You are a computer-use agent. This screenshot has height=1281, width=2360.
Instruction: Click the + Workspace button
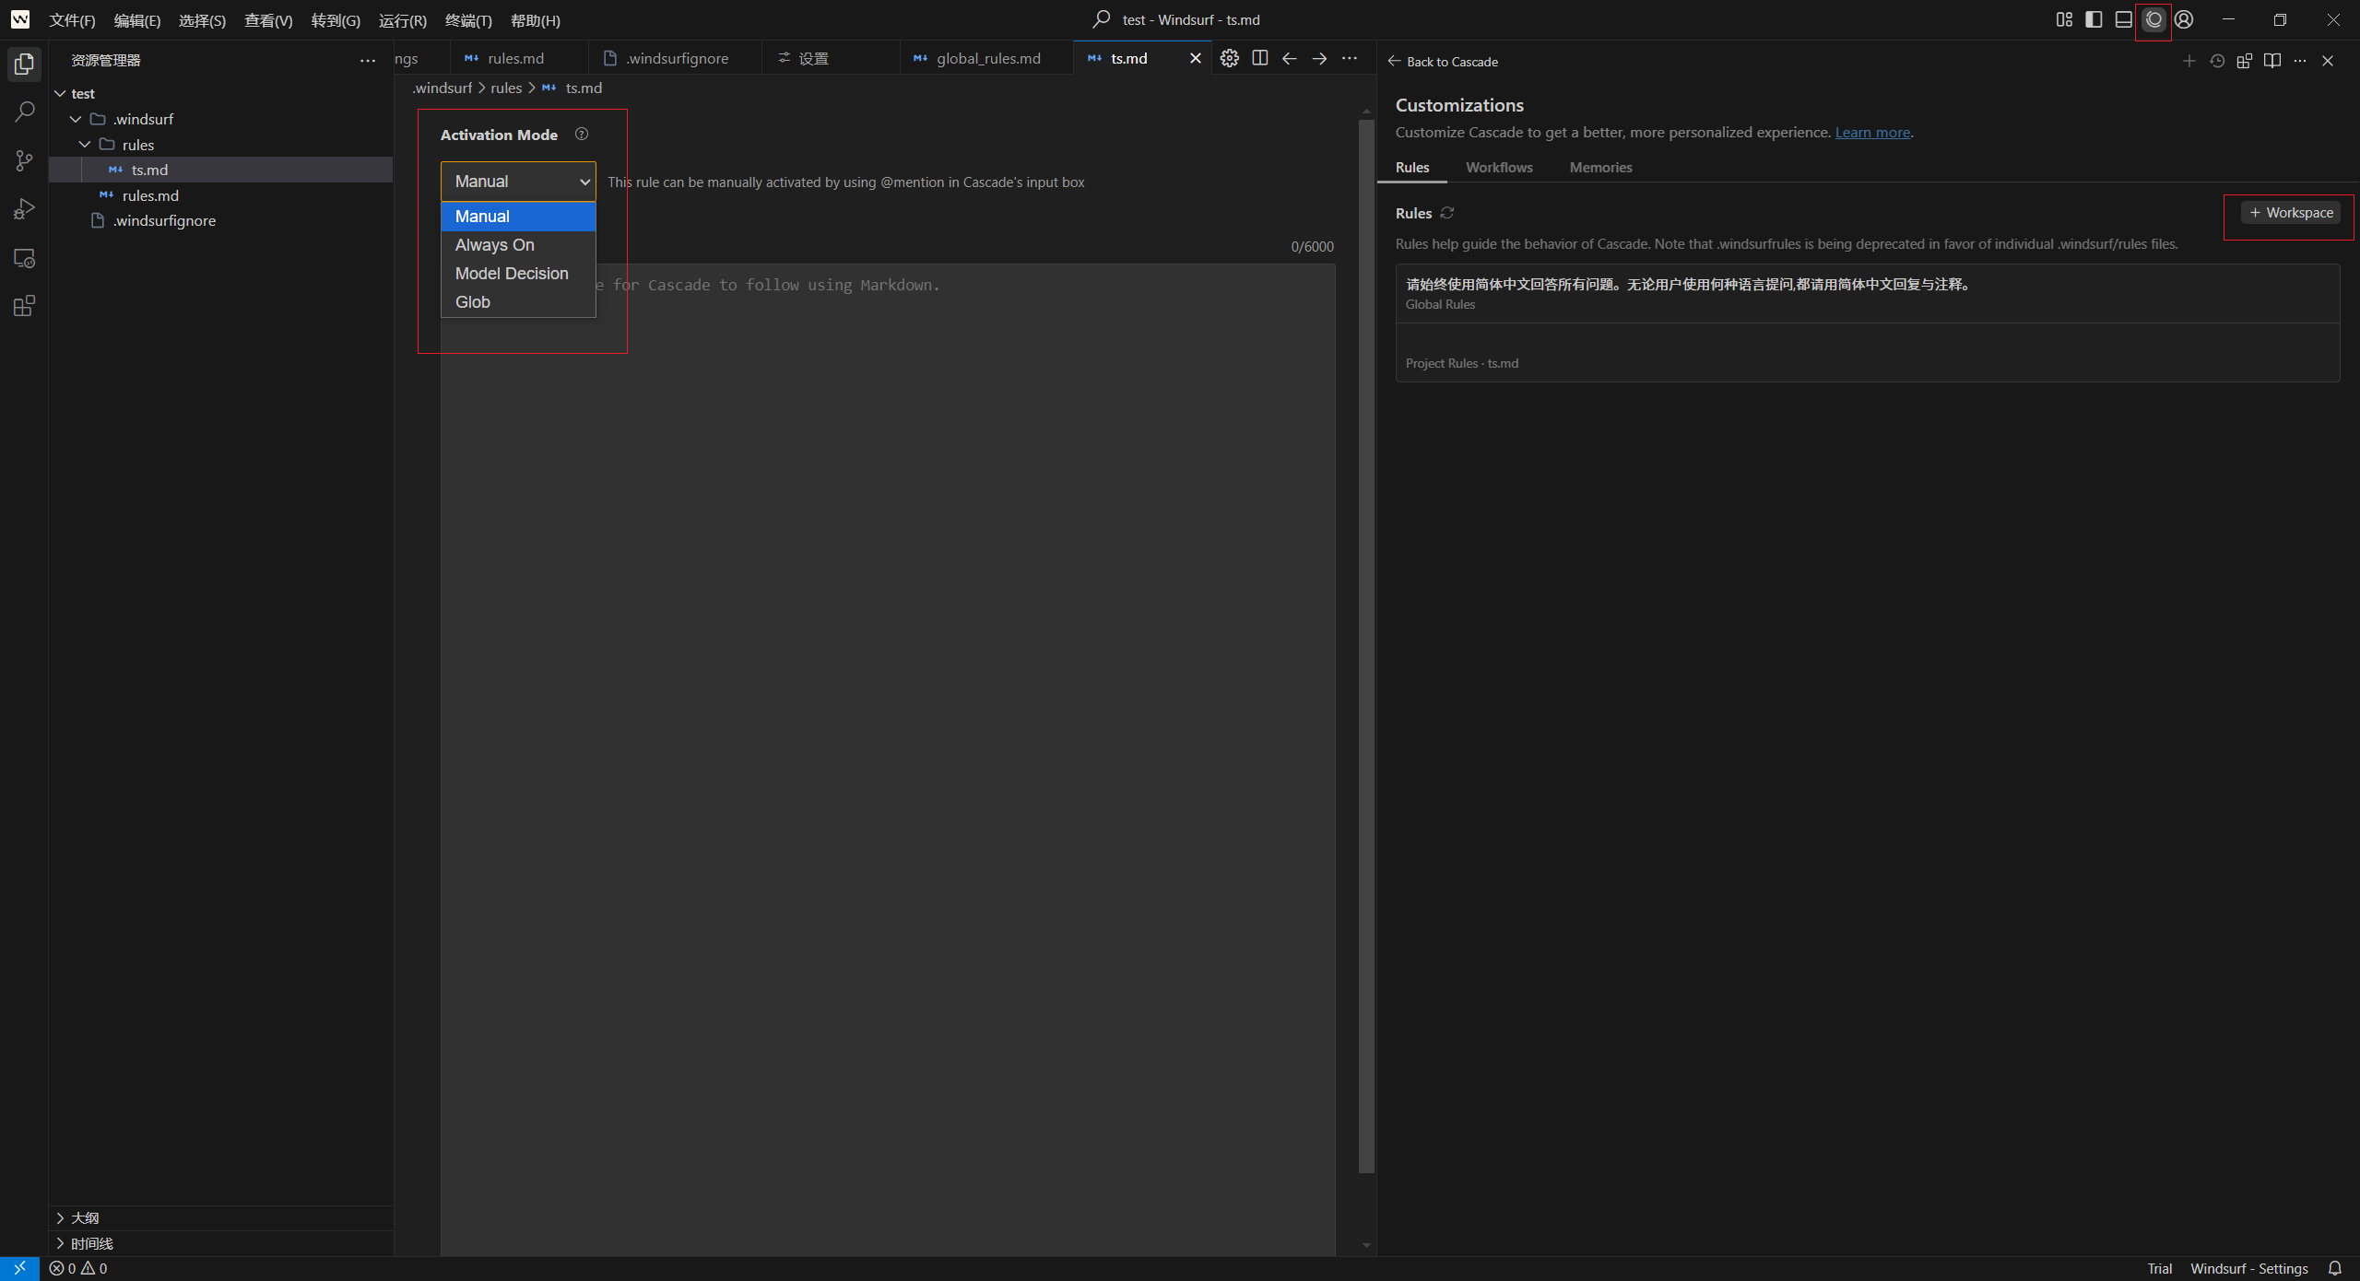tap(2291, 213)
